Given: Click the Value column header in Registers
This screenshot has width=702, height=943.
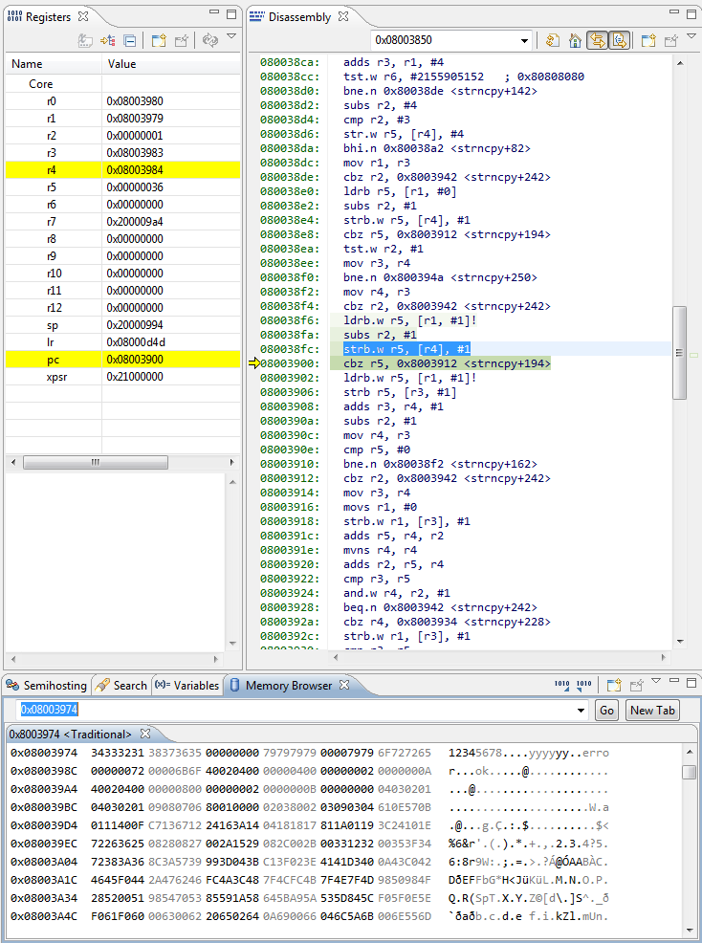Looking at the screenshot, I should (171, 64).
